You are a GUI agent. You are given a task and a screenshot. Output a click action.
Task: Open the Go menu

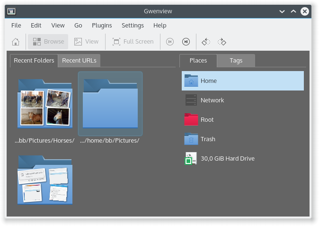point(78,25)
